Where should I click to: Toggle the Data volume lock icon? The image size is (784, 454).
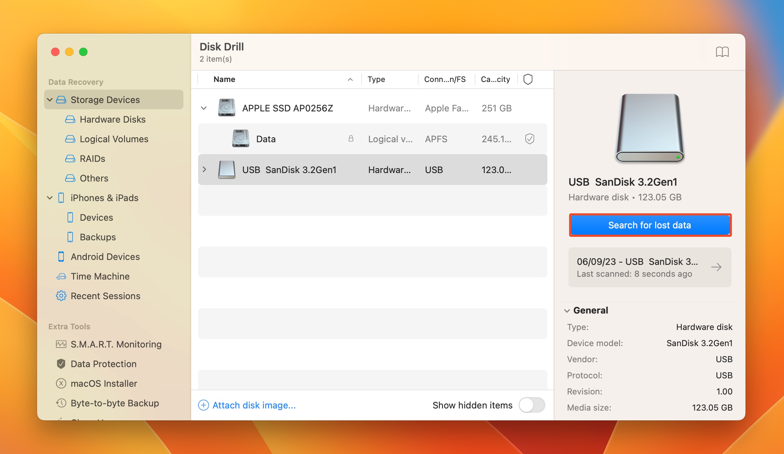[351, 139]
